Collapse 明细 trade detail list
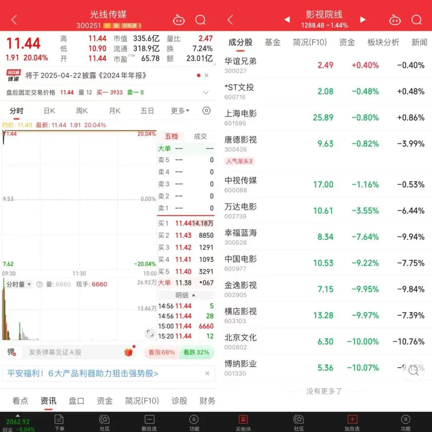This screenshot has width=432, height=432. (x=186, y=295)
